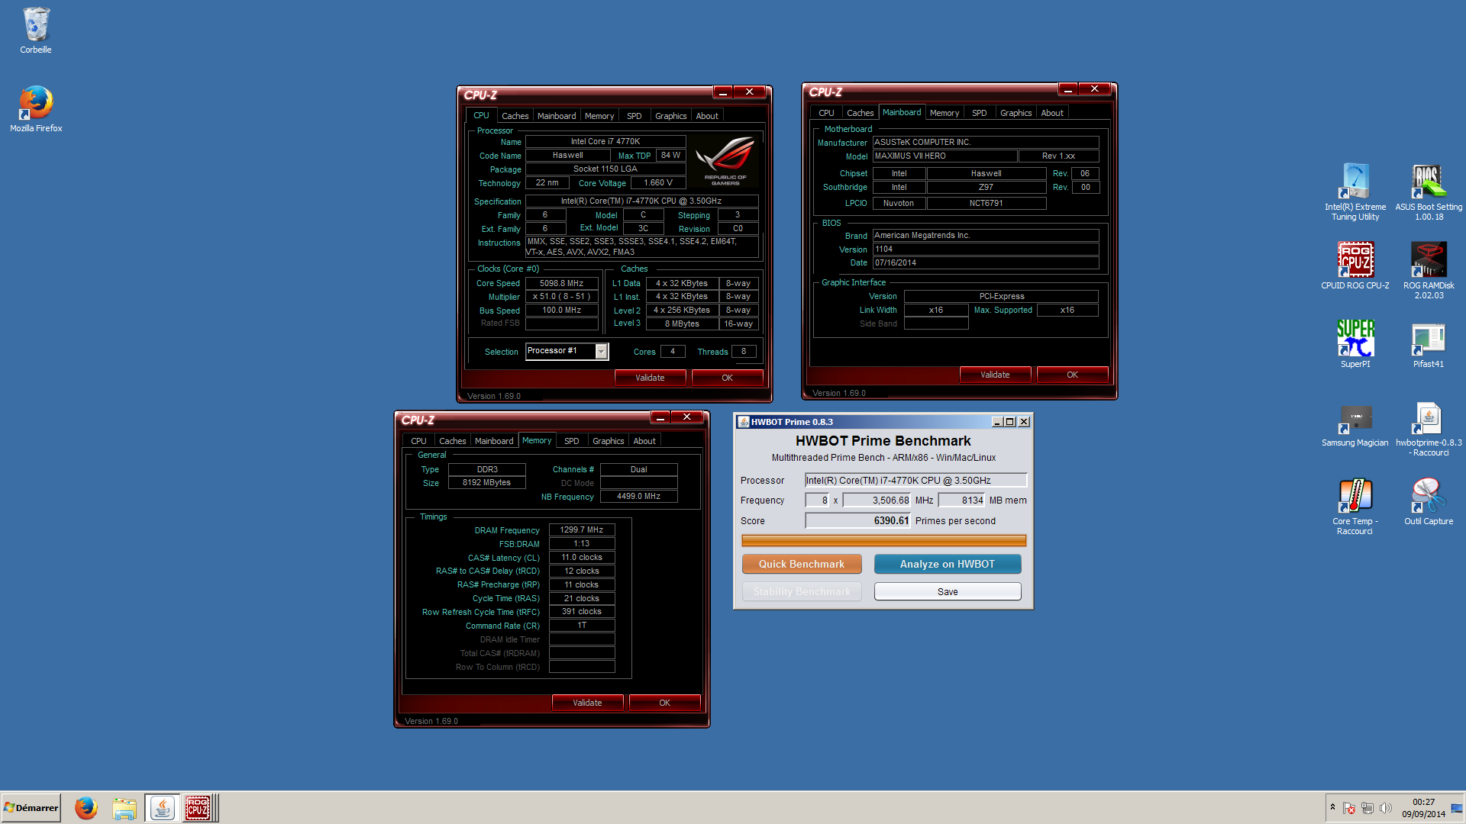Launch Mozilla Firefox desktop shortcut
Screen dimensions: 1466x824
[36, 109]
